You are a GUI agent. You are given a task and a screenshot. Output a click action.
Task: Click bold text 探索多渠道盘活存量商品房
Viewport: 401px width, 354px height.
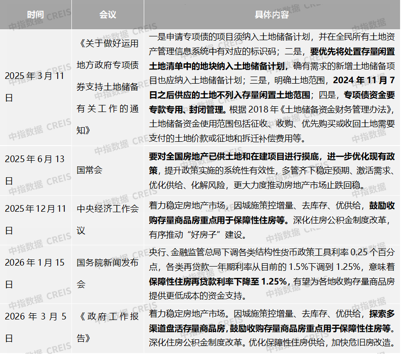tap(272, 321)
